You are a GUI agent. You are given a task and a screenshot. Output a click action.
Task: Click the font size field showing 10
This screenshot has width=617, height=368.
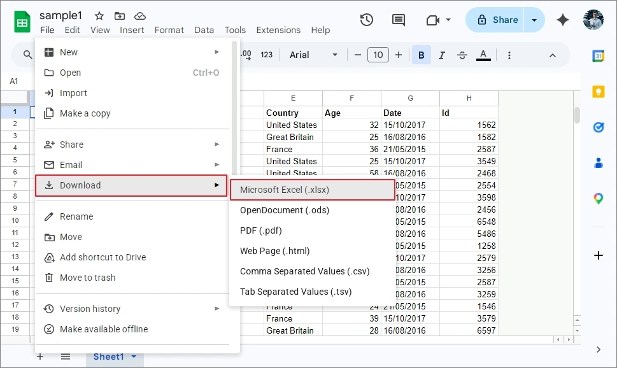click(x=378, y=55)
